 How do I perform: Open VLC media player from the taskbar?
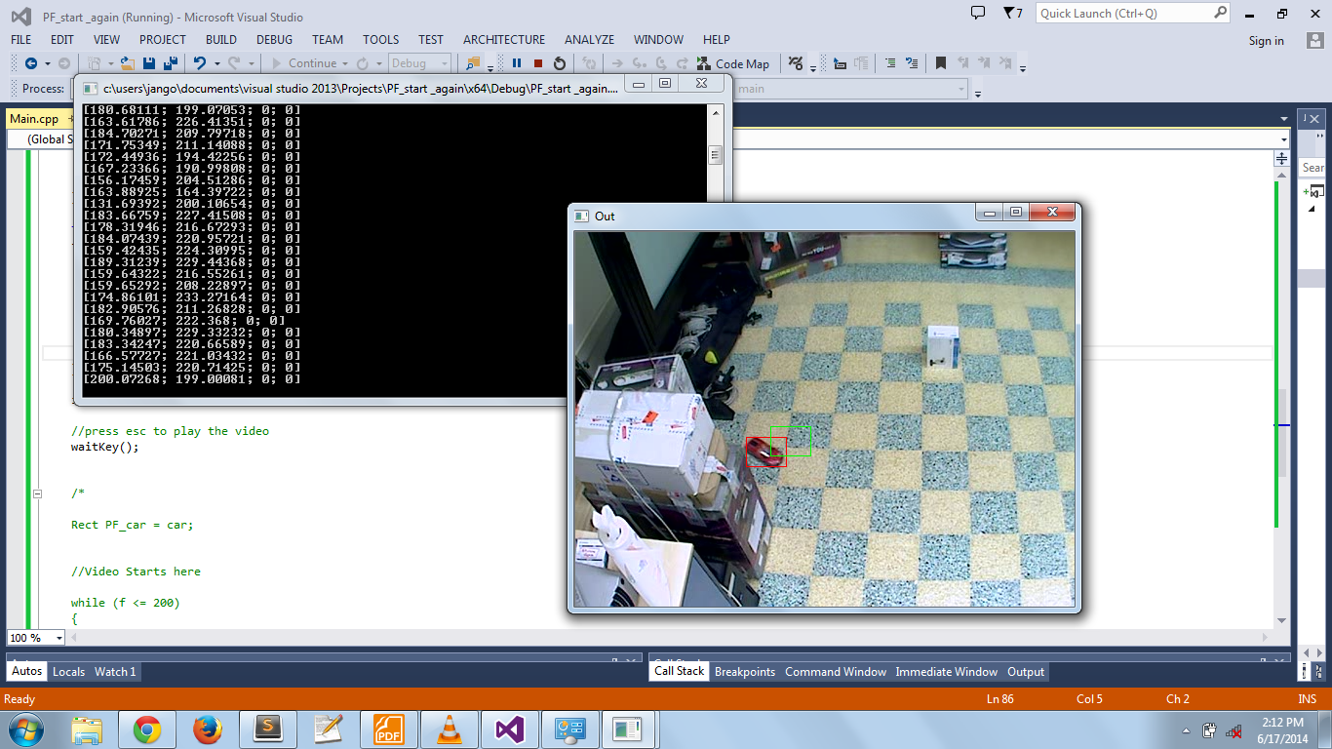450,729
